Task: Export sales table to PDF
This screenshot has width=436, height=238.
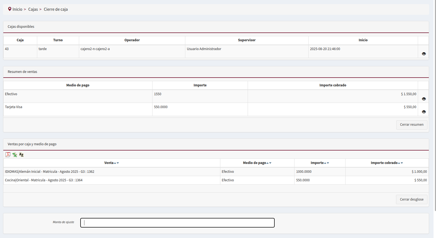Action: pyautogui.click(x=8, y=155)
